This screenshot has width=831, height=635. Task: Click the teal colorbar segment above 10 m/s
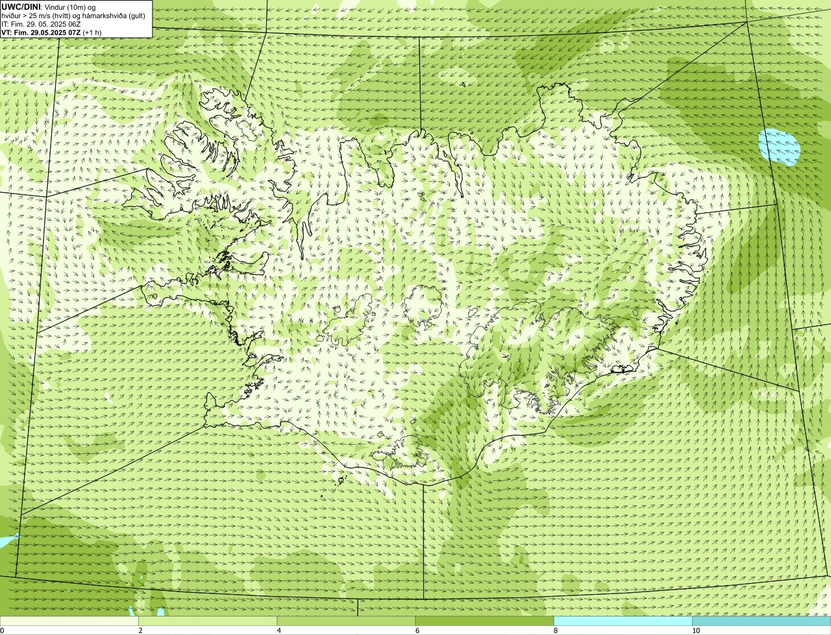(762, 621)
